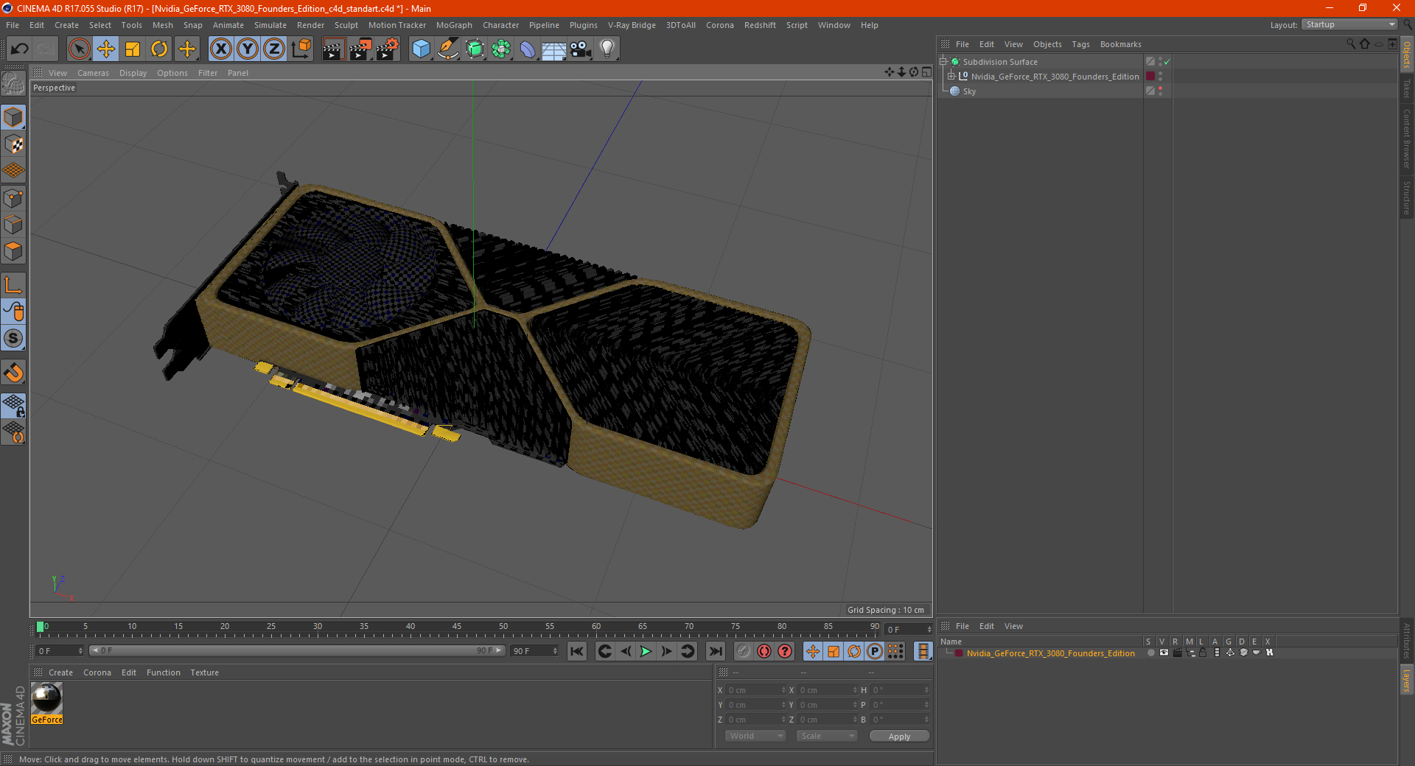Add a Floor environment object
Image resolution: width=1415 pixels, height=766 pixels.
pos(554,49)
